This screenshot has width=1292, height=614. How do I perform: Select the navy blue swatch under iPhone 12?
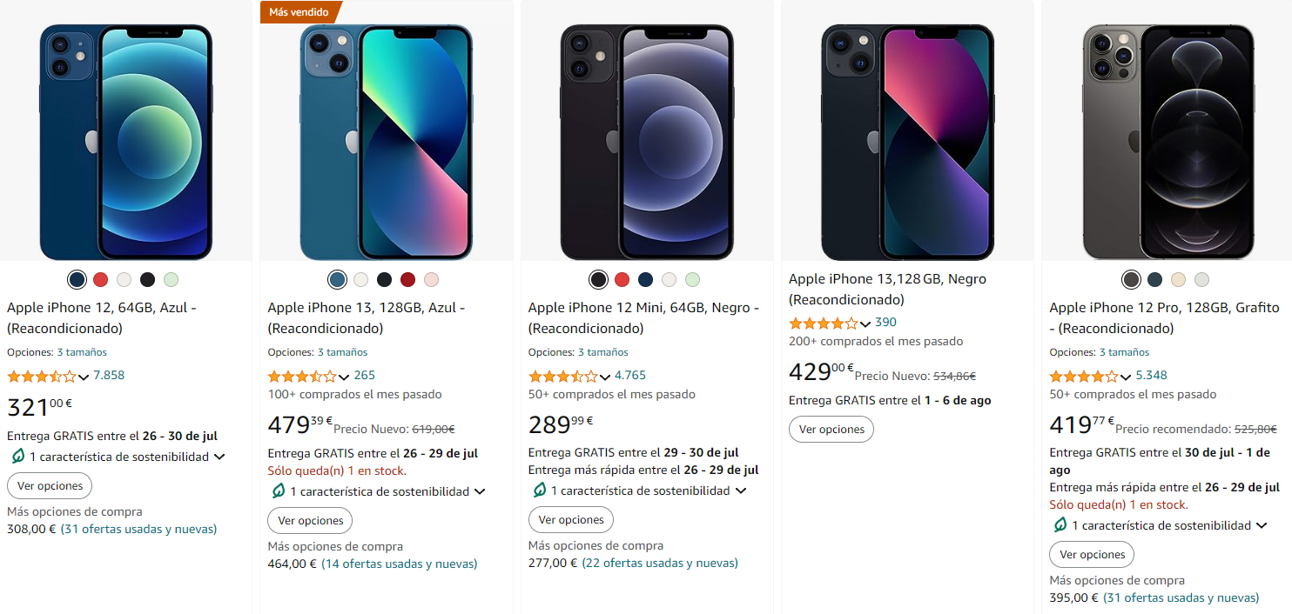[77, 279]
